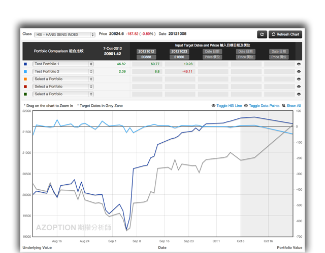Toggle visibility eye for Test Portfolio 1
Image resolution: width=325 pixels, height=253 pixels.
299,64
